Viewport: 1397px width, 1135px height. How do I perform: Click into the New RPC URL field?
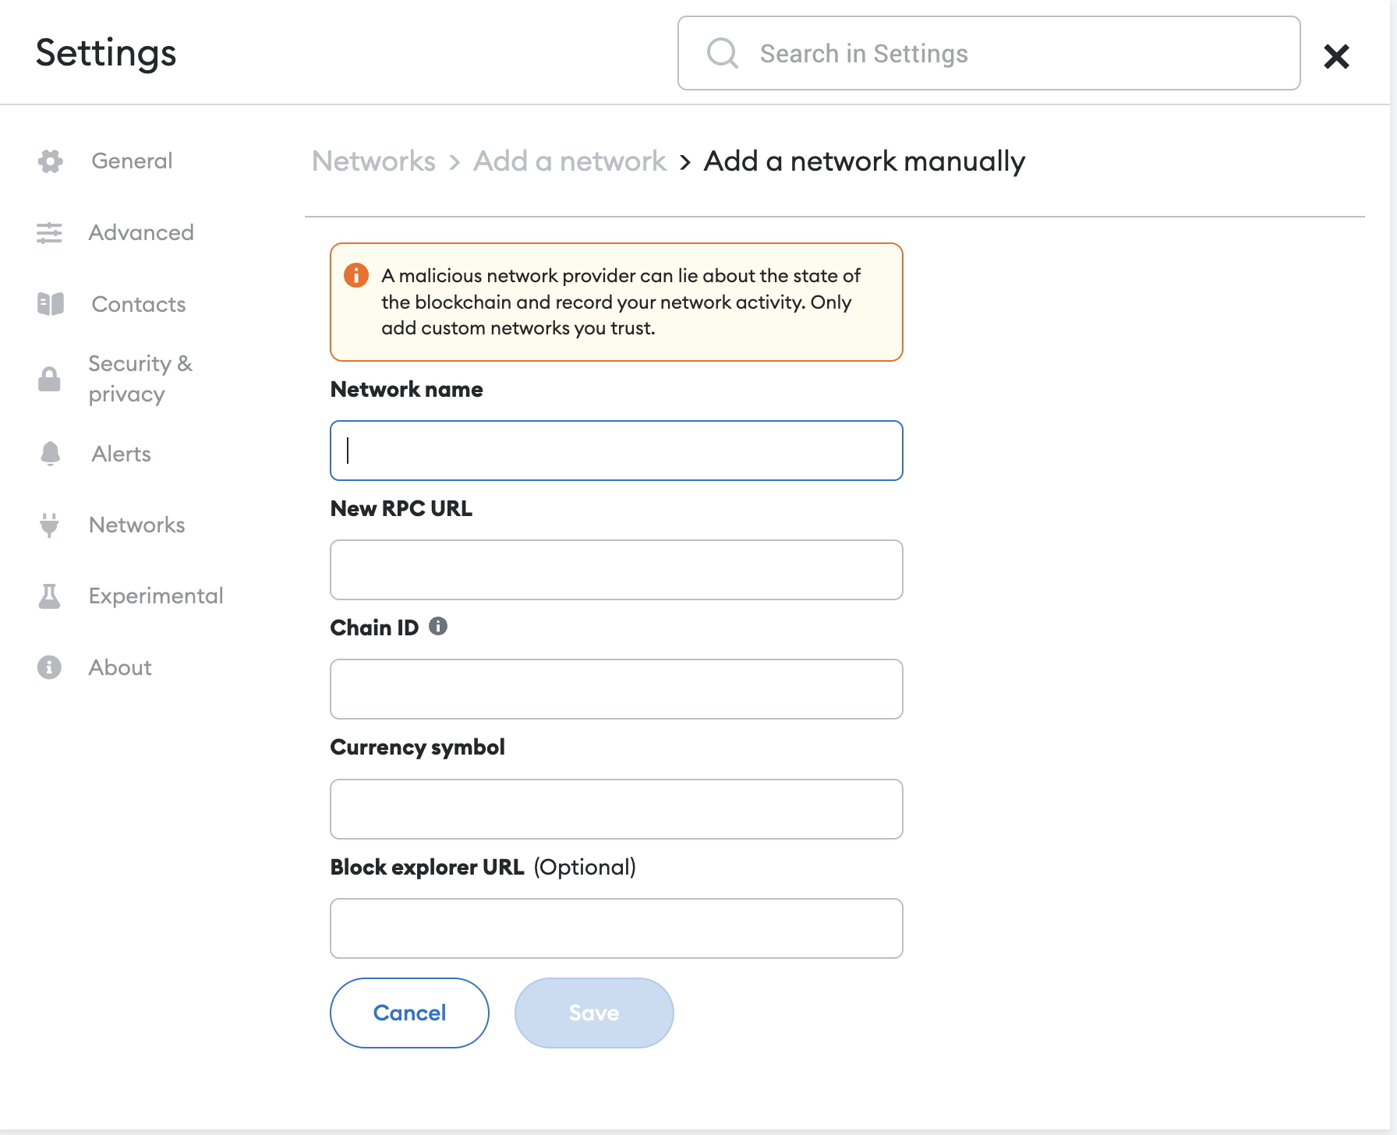coord(616,570)
